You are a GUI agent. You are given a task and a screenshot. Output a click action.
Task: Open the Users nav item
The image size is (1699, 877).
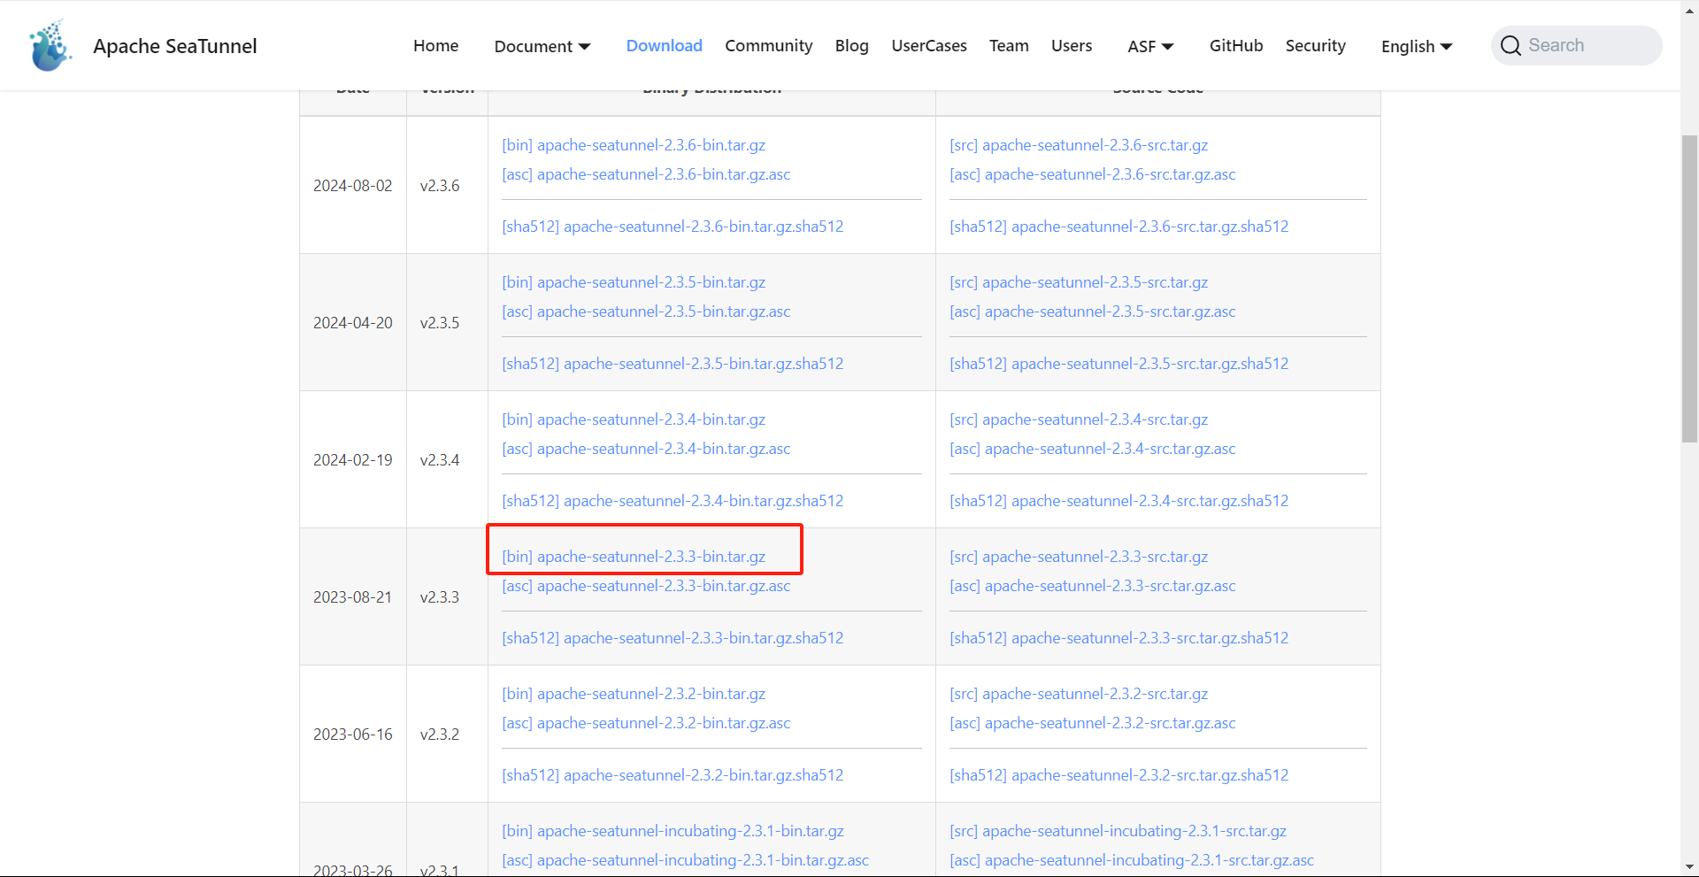coord(1072,45)
